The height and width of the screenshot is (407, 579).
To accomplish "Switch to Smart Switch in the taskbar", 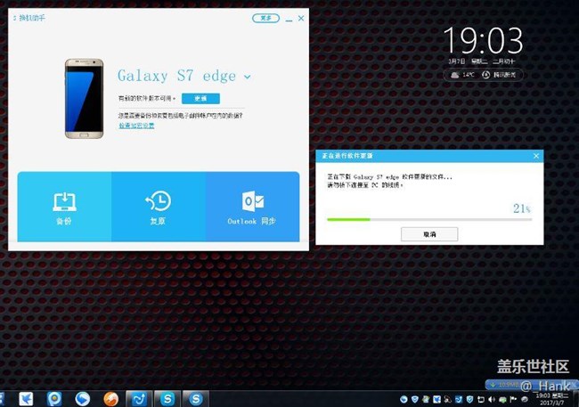I will [138, 398].
